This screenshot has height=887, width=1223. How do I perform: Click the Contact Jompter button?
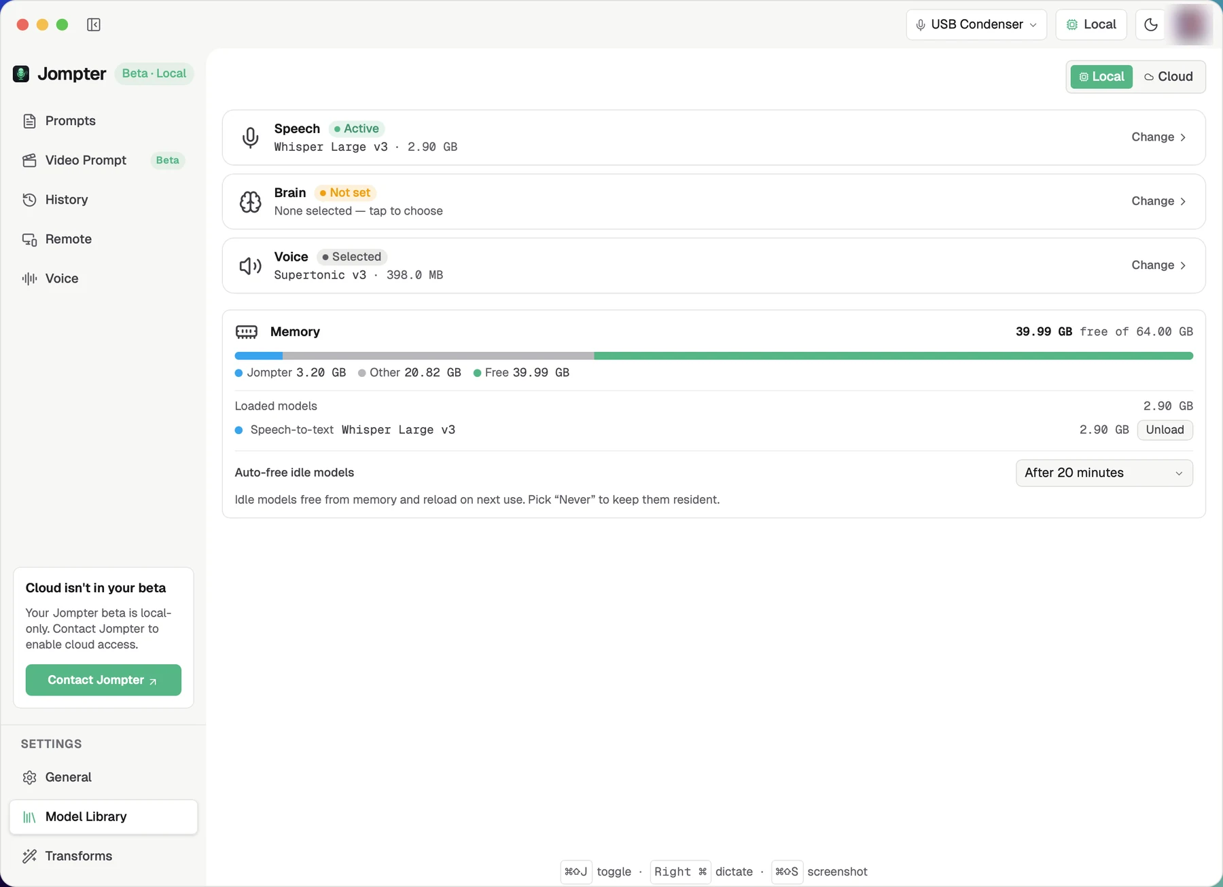103,680
